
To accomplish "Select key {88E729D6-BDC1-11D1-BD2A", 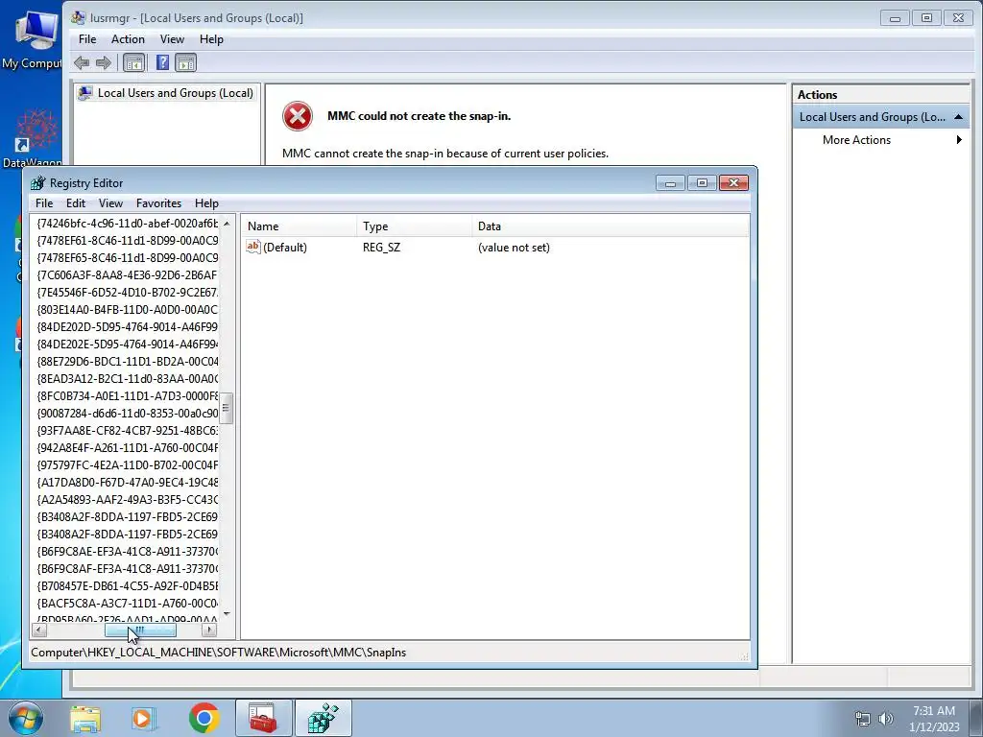I will (128, 362).
